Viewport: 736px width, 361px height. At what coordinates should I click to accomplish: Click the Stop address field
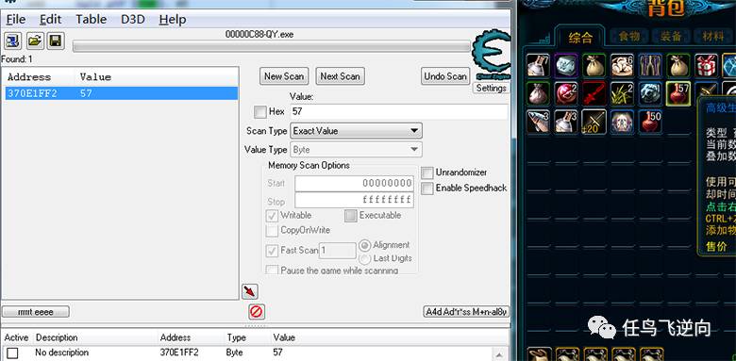click(355, 200)
